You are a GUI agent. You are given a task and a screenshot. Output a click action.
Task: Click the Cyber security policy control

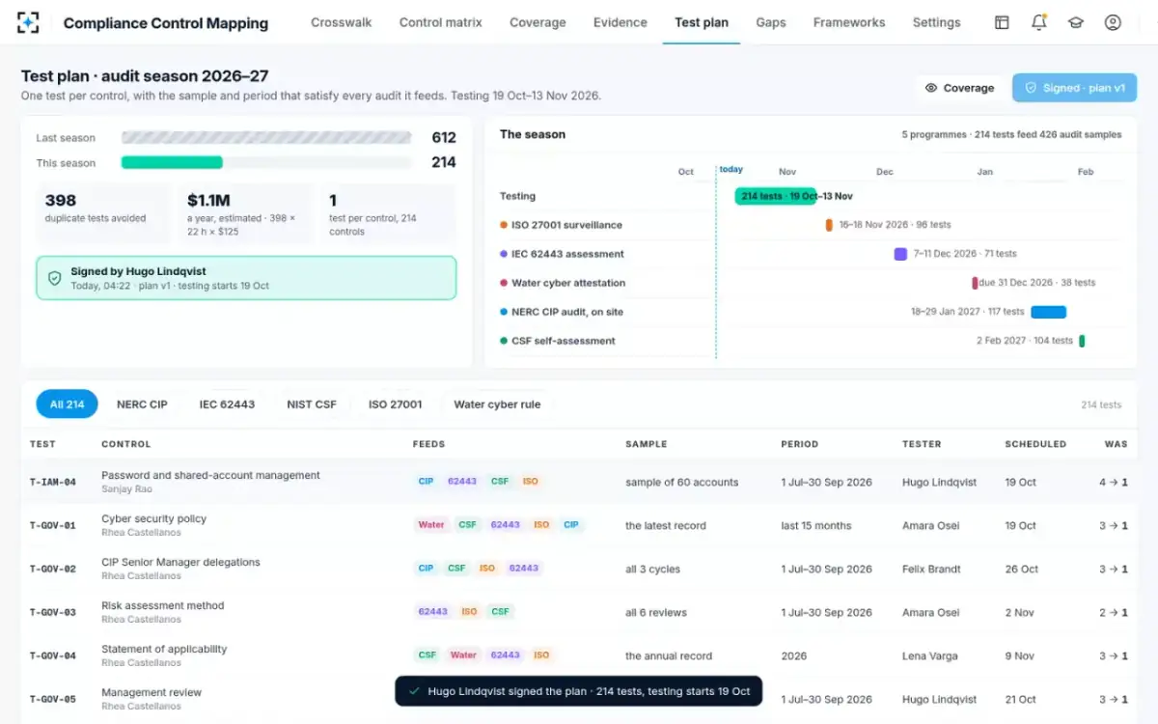[154, 518]
